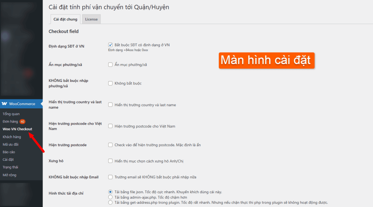Choose Tải bằng get-address.php radio option
The height and width of the screenshot is (207, 373).
(x=110, y=202)
